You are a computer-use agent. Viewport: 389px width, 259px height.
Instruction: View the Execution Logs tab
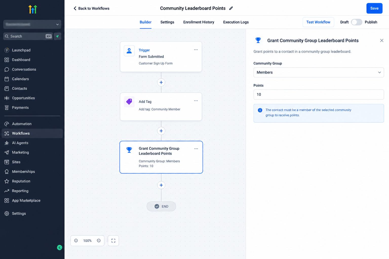pos(236,22)
